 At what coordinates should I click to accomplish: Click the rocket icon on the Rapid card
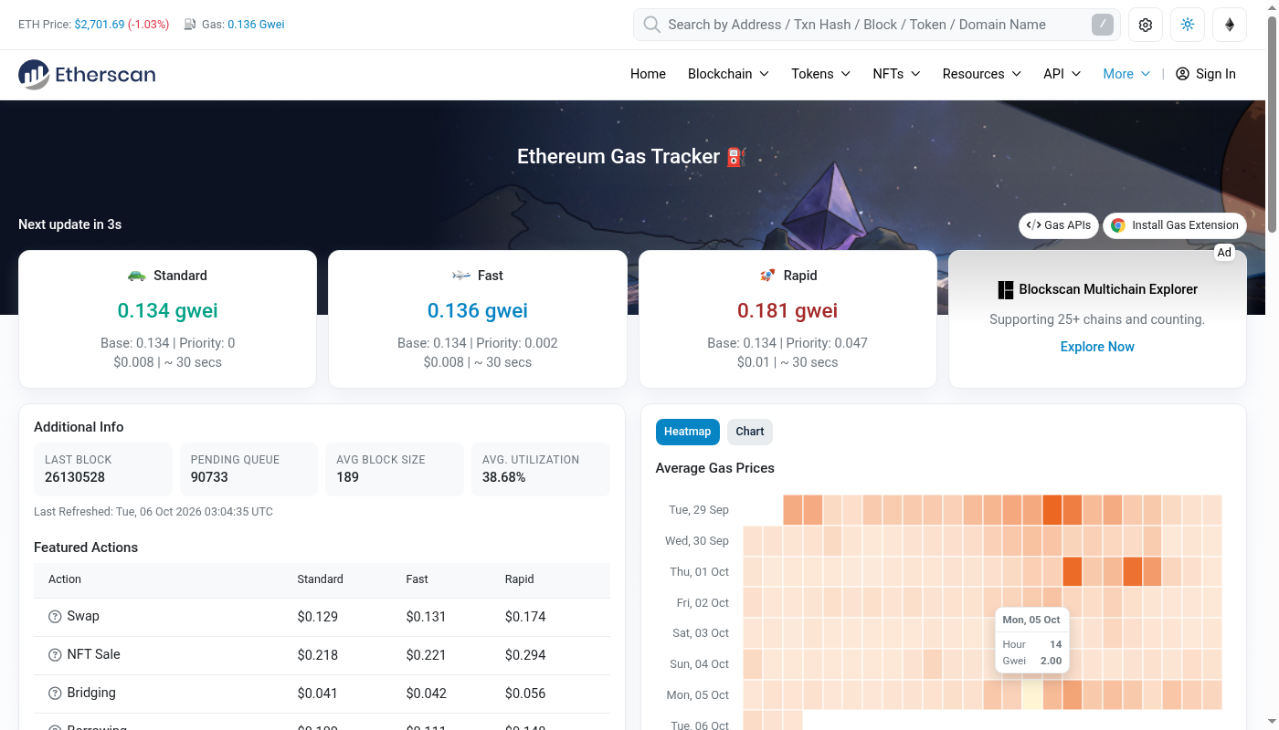click(x=767, y=276)
